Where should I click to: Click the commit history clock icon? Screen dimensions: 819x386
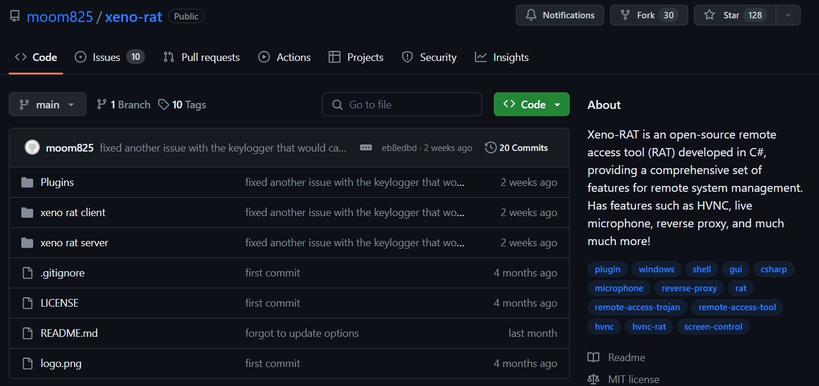click(490, 147)
